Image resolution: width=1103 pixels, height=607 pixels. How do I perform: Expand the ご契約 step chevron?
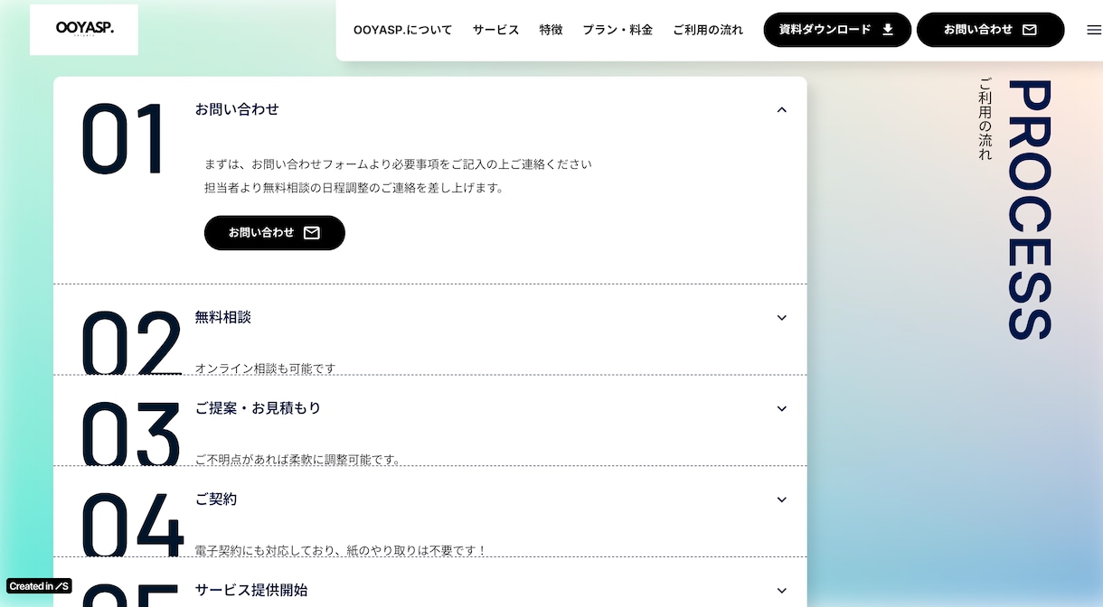pyautogui.click(x=782, y=500)
